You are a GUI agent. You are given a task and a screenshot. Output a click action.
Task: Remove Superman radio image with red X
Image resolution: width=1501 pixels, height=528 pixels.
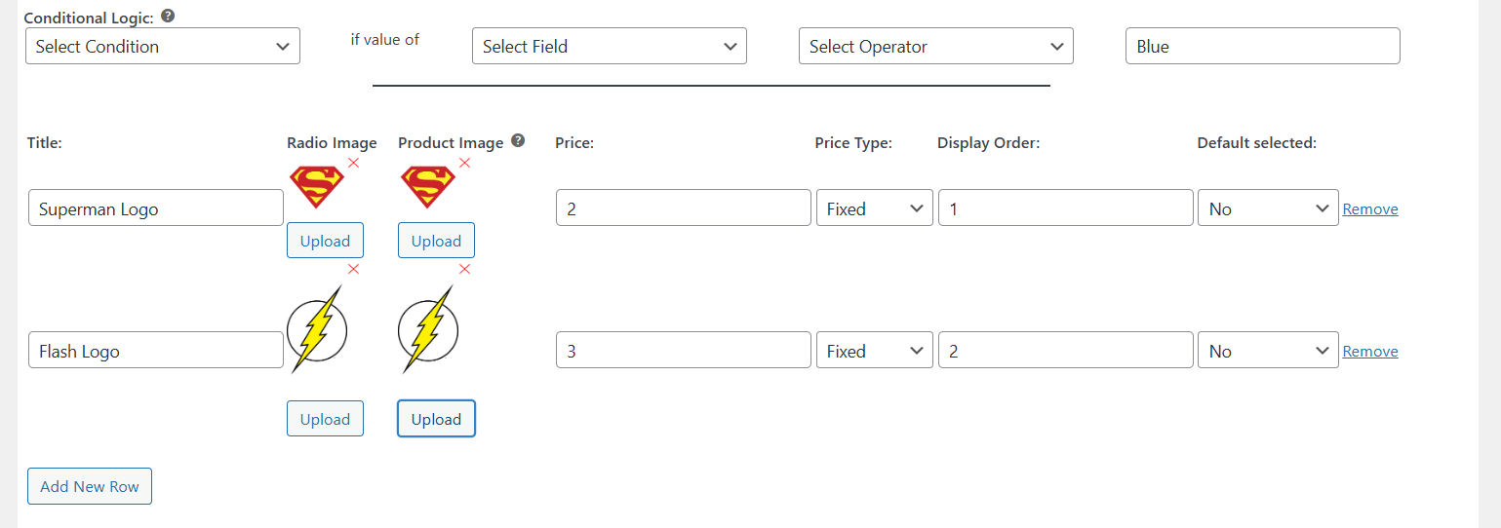(353, 163)
